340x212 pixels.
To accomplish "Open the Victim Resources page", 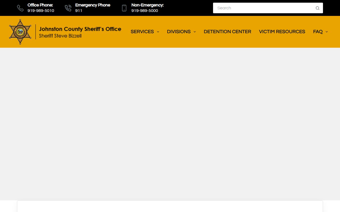I will [x=282, y=32].
